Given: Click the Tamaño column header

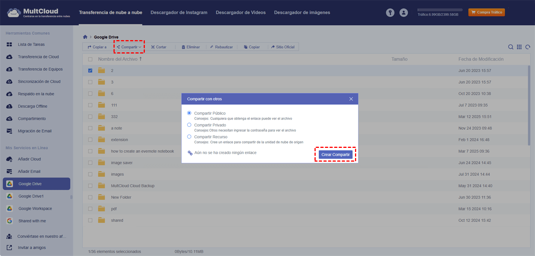Looking at the screenshot, I should click(399, 59).
